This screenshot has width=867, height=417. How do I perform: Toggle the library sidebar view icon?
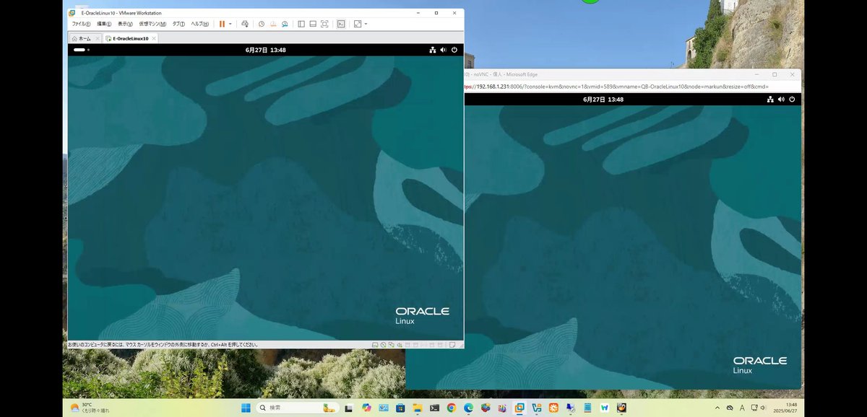pos(301,24)
